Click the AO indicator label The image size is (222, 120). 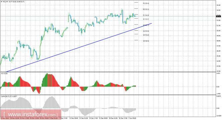pos(4,73)
